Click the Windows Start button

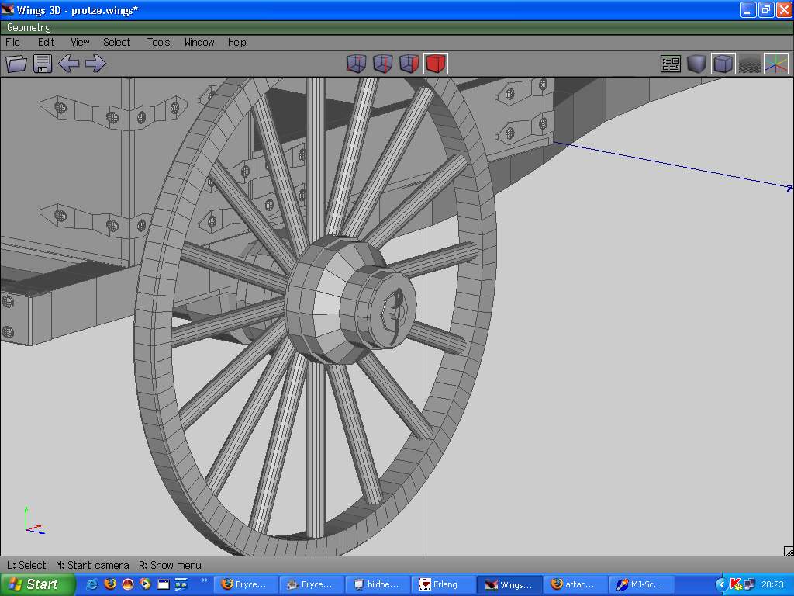(x=37, y=584)
